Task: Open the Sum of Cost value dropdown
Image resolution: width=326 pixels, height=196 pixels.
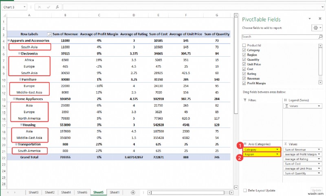Action: pyautogui.click(x=319, y=164)
